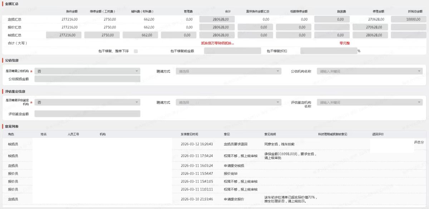Click the 定损汇总 折残总金额 field showing 10000.00

click(409, 19)
